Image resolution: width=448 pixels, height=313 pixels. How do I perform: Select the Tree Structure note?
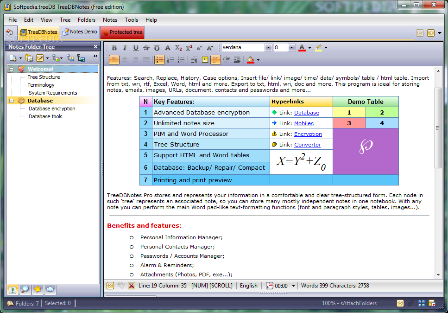click(44, 77)
